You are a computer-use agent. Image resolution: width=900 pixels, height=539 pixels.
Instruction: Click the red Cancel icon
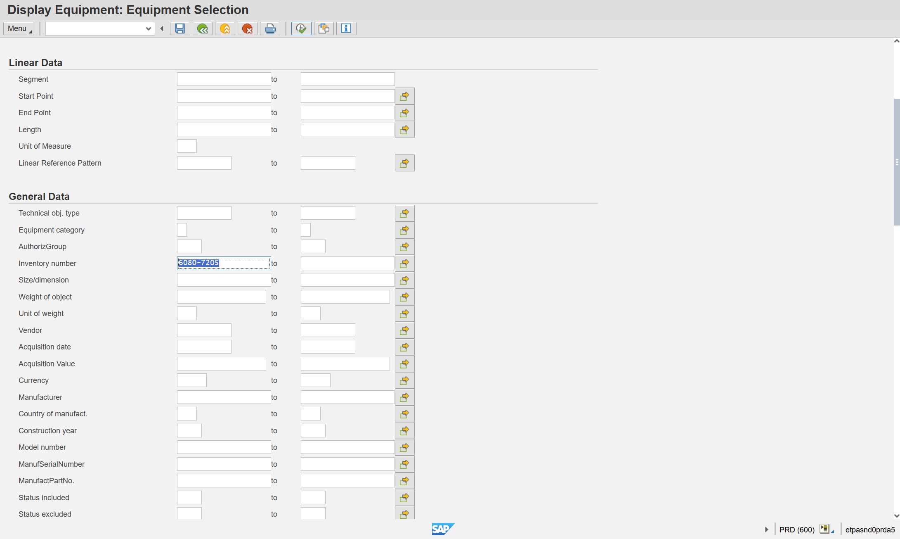[248, 28]
